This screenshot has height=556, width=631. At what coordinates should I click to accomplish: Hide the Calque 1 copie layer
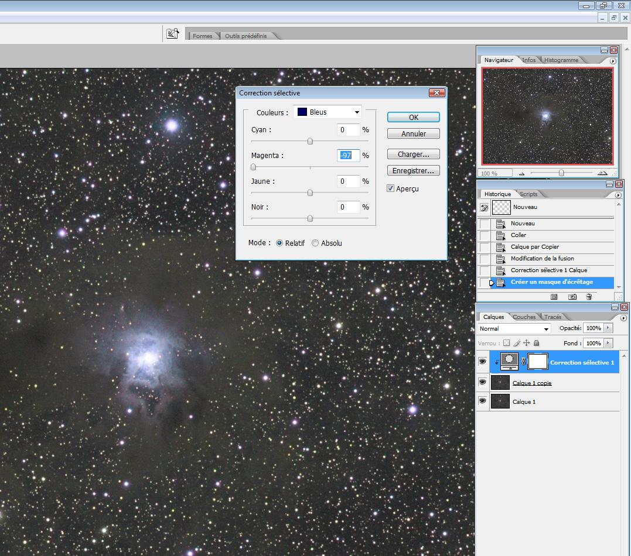click(482, 383)
